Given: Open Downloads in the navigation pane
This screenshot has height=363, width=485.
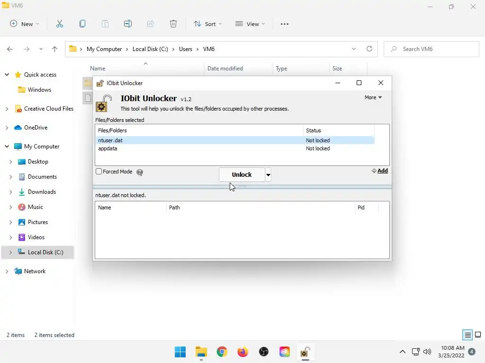Looking at the screenshot, I should 42,192.
